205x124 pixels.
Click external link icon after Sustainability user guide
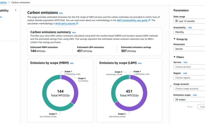coord(149,20)
